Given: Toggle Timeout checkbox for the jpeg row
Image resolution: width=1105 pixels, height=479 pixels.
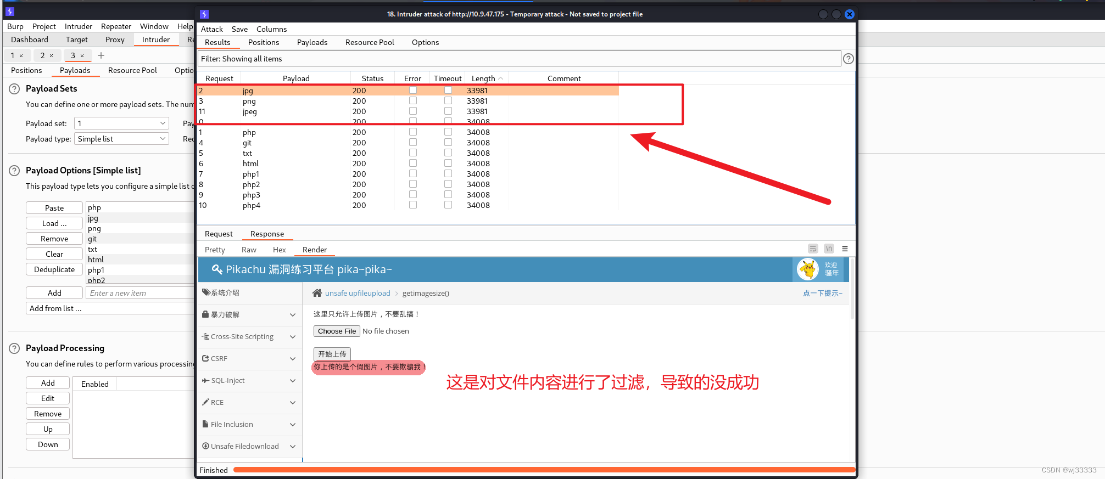Looking at the screenshot, I should tap(448, 111).
